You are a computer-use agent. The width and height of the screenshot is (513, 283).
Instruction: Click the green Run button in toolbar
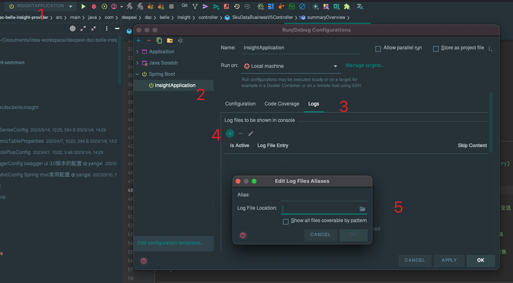[83, 6]
